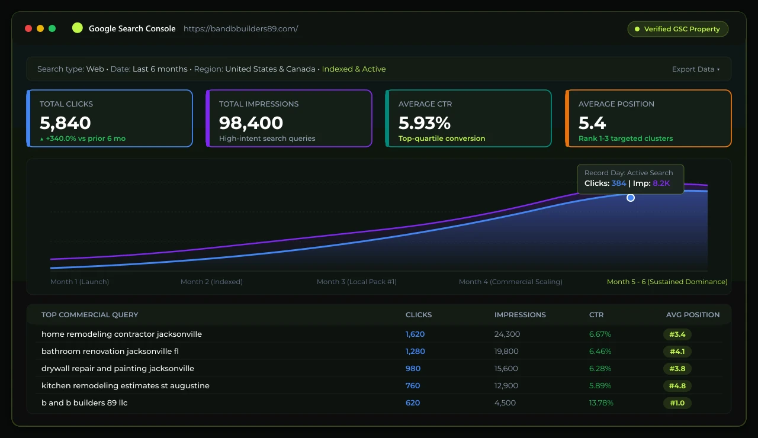758x438 pixels.
Task: Toggle the Average CTR metric card
Action: tap(468, 118)
